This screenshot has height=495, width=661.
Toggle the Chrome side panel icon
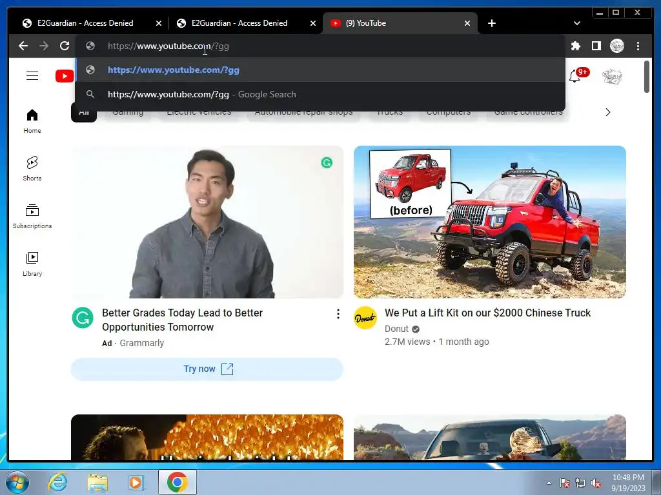point(596,46)
